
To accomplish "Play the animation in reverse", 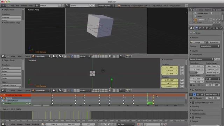I will coord(106,124).
